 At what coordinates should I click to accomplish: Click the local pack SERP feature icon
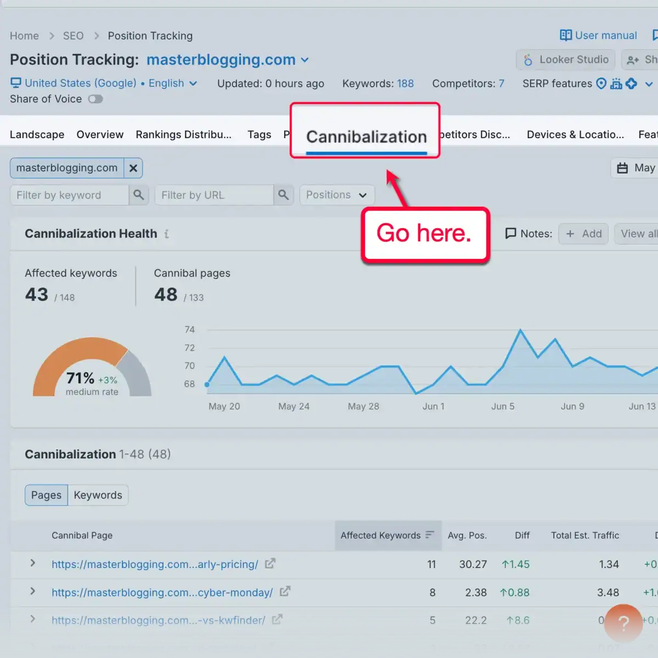pyautogui.click(x=602, y=83)
